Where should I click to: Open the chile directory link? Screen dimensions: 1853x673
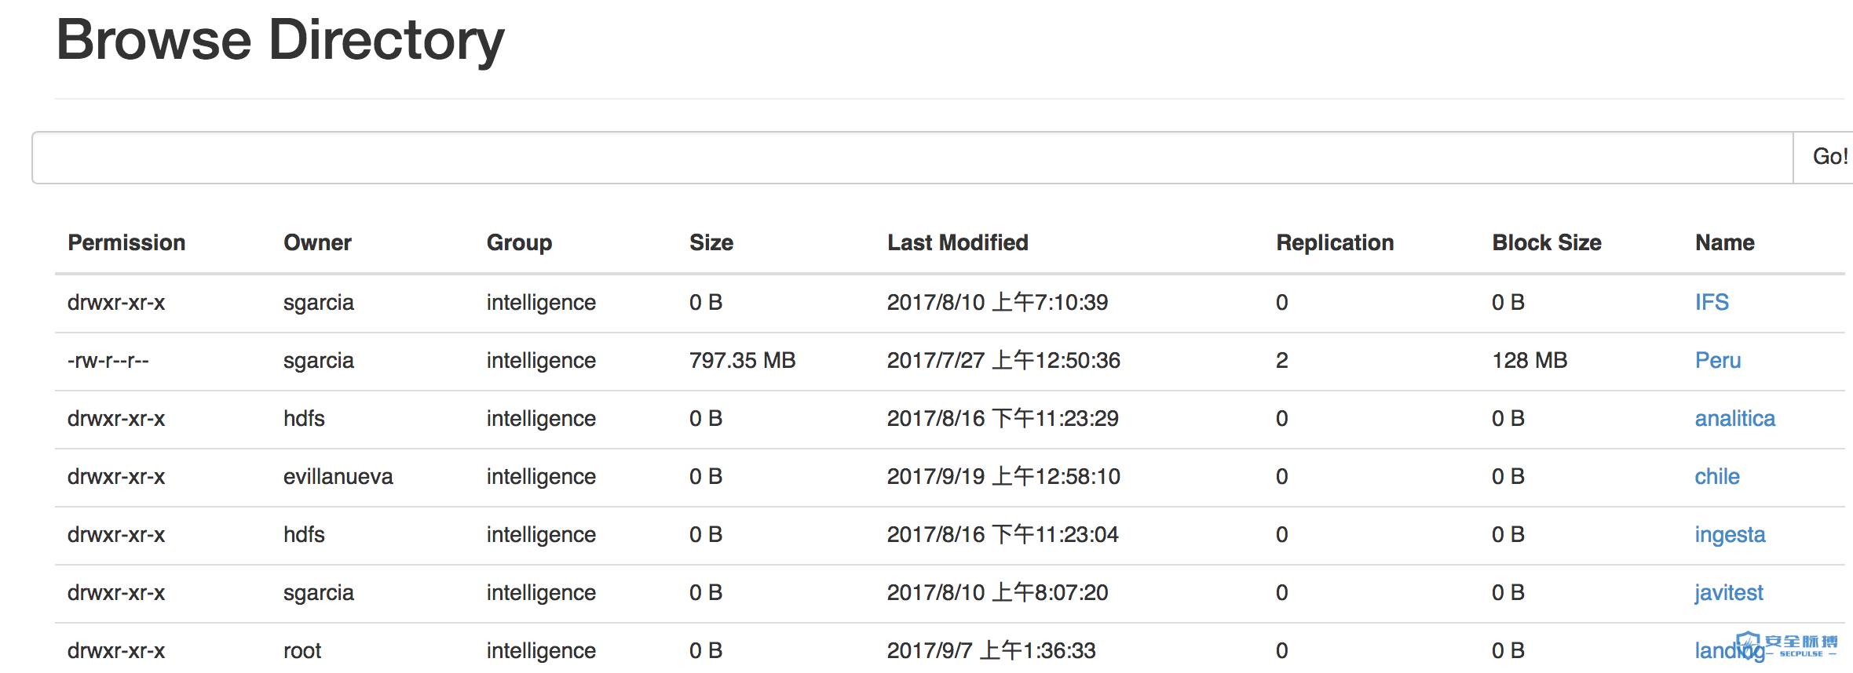tap(1716, 476)
